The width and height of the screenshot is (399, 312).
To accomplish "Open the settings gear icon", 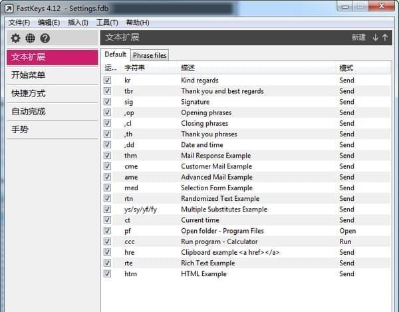I will tap(15, 38).
